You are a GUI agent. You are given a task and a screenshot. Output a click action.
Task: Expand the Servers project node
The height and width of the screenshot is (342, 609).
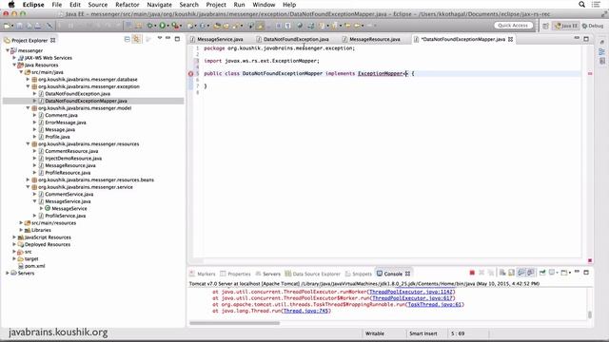(x=8, y=273)
